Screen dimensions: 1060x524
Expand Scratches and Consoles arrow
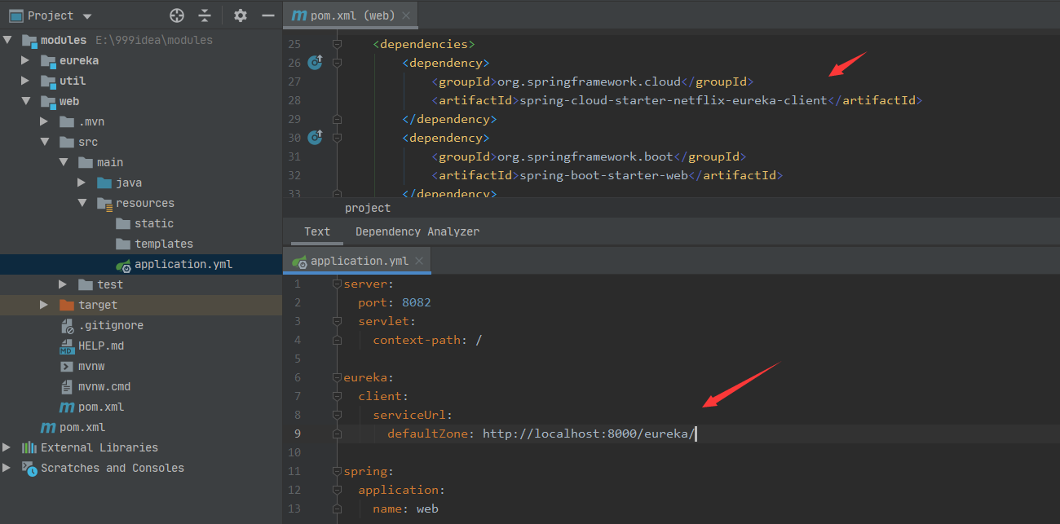pyautogui.click(x=7, y=468)
